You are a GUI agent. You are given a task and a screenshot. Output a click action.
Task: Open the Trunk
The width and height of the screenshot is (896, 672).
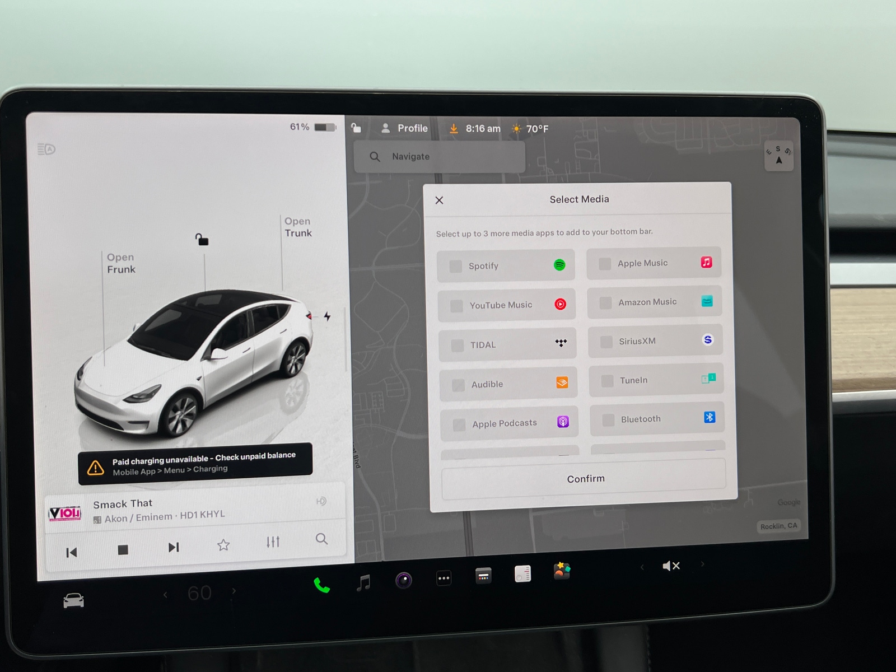[298, 227]
